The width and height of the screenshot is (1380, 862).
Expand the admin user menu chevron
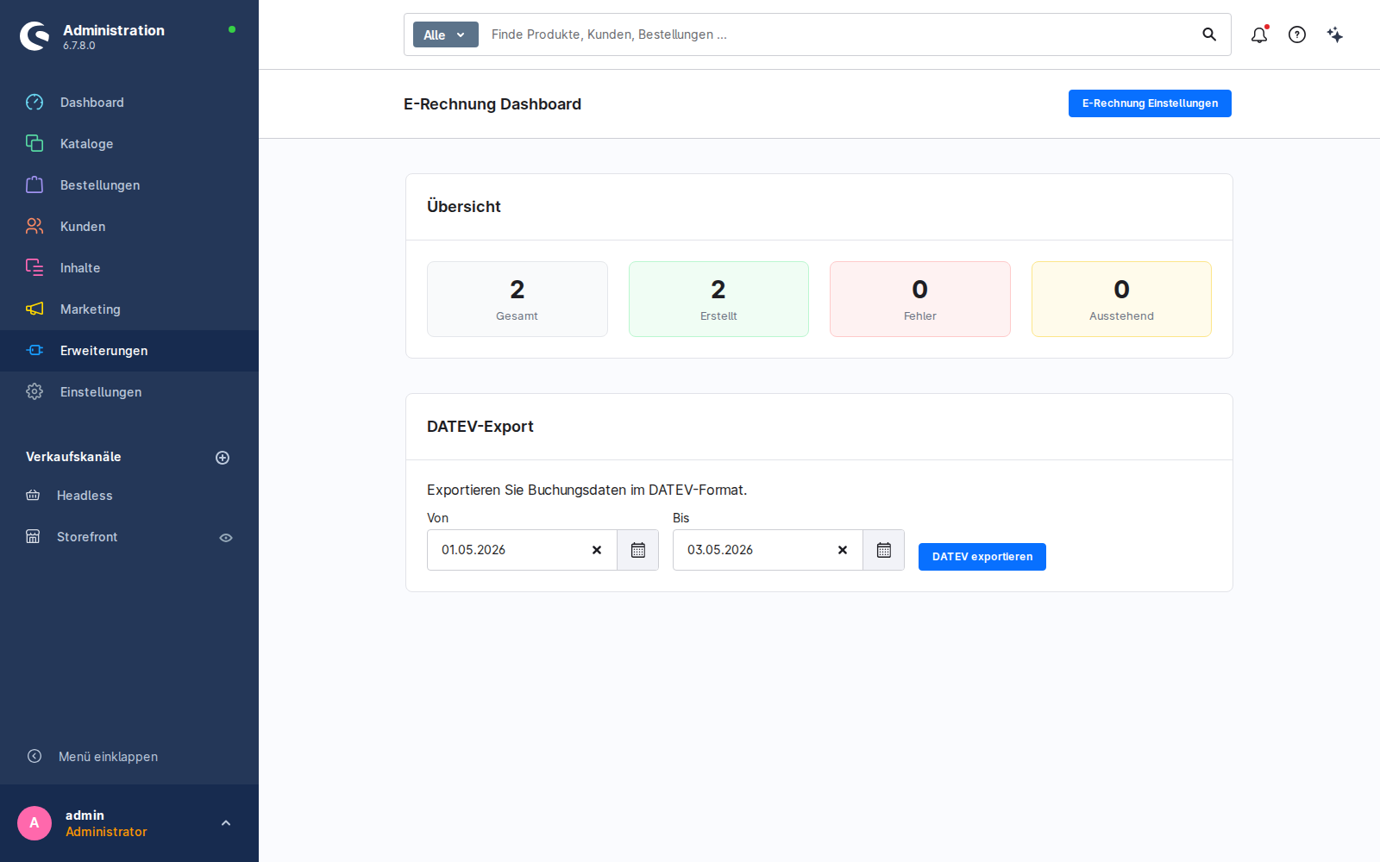pyautogui.click(x=226, y=823)
